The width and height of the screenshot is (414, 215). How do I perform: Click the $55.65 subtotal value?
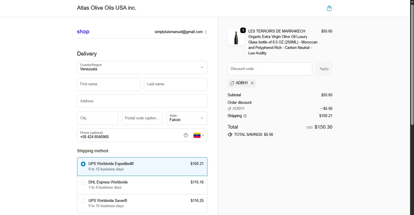(327, 95)
